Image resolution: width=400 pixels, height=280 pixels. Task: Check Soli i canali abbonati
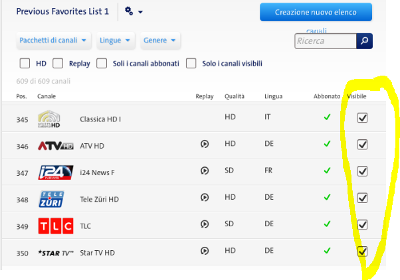click(102, 64)
